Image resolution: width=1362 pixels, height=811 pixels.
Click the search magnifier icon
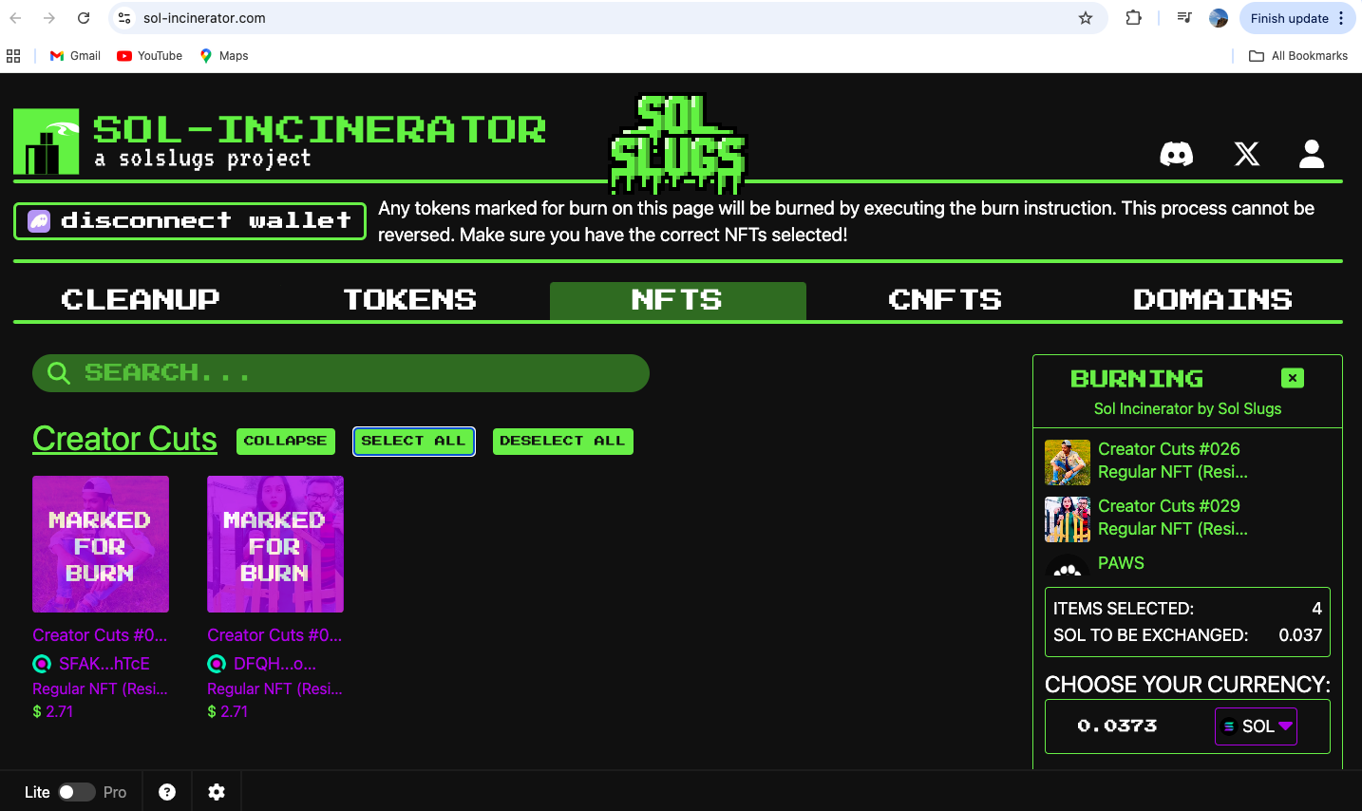(59, 372)
